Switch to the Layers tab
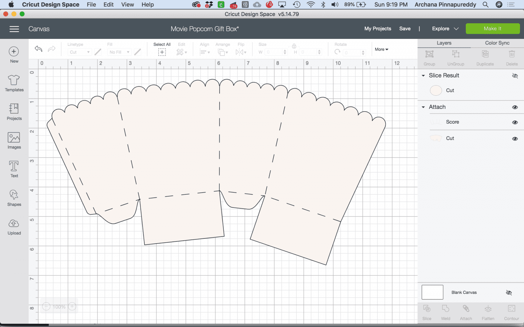This screenshot has height=327, width=524. tap(444, 43)
